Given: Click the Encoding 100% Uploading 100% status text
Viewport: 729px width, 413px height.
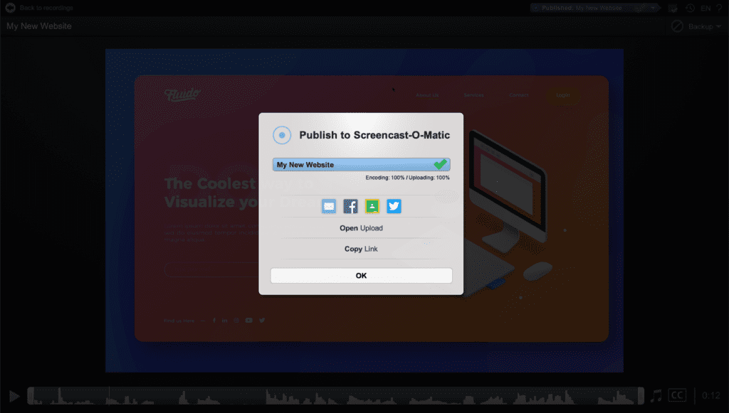Looking at the screenshot, I should click(x=407, y=178).
